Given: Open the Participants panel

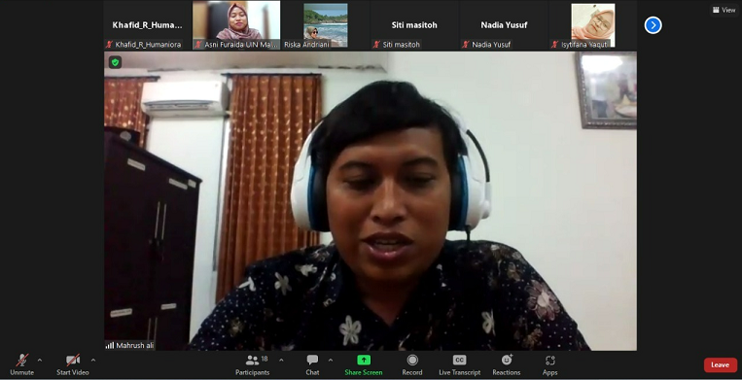Looking at the screenshot, I should 252,364.
